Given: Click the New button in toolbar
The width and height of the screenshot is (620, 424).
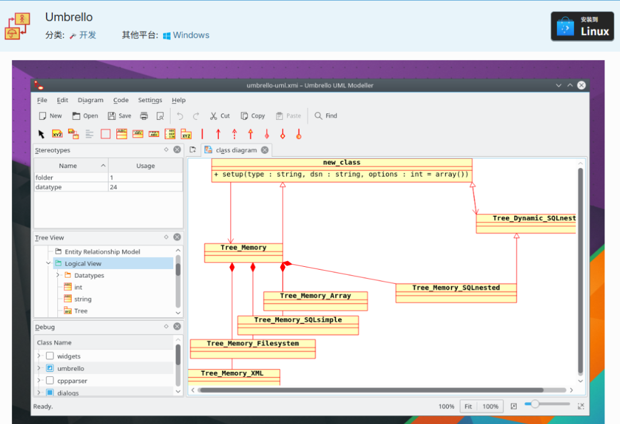Looking at the screenshot, I should click(50, 116).
